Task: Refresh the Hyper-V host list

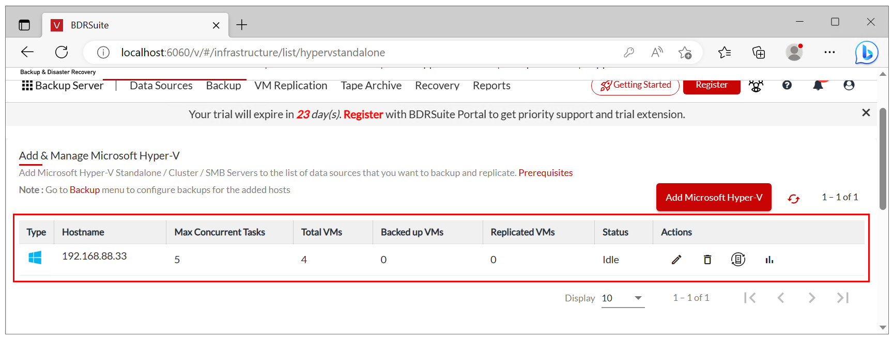Action: (794, 198)
